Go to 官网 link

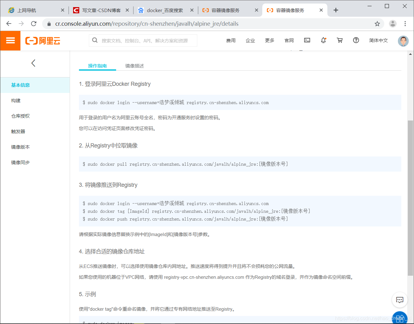(289, 40)
